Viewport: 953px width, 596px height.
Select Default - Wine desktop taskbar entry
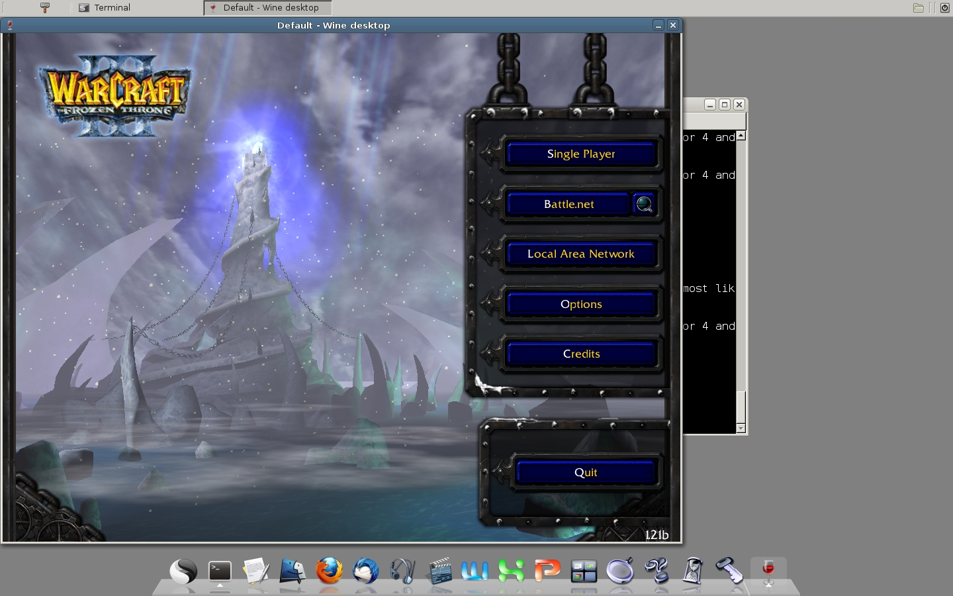pos(268,8)
